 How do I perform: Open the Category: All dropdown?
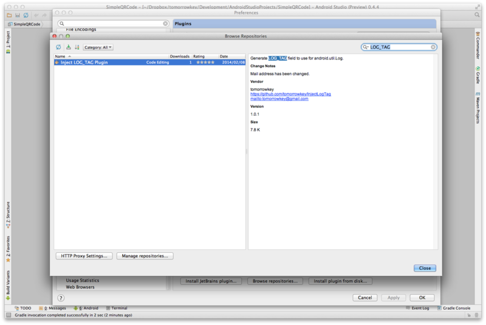click(98, 47)
